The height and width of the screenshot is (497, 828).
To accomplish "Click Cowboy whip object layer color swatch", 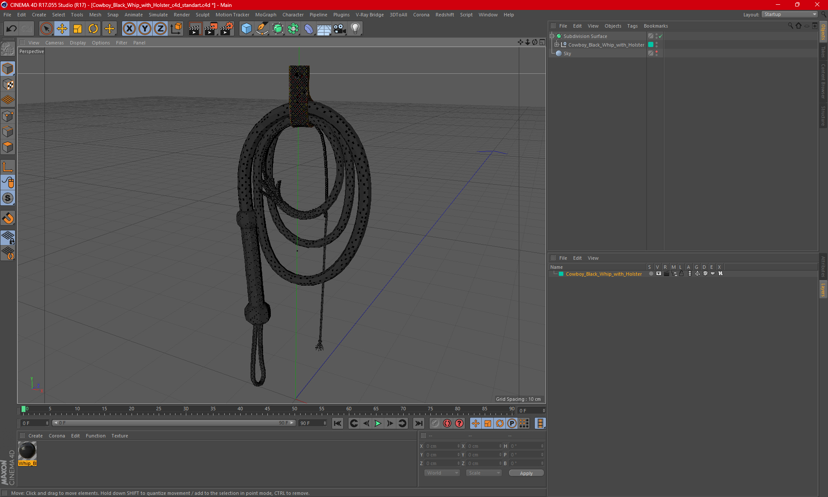I will (x=651, y=44).
